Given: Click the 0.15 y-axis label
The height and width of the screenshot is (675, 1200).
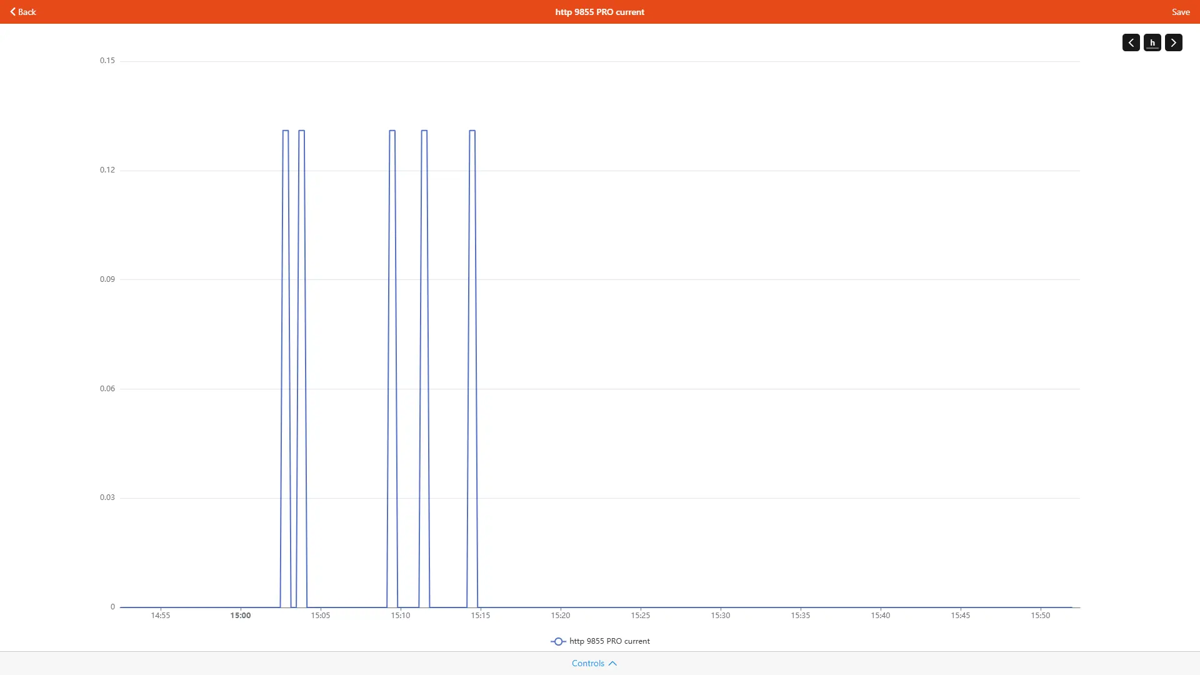Looking at the screenshot, I should [107, 61].
